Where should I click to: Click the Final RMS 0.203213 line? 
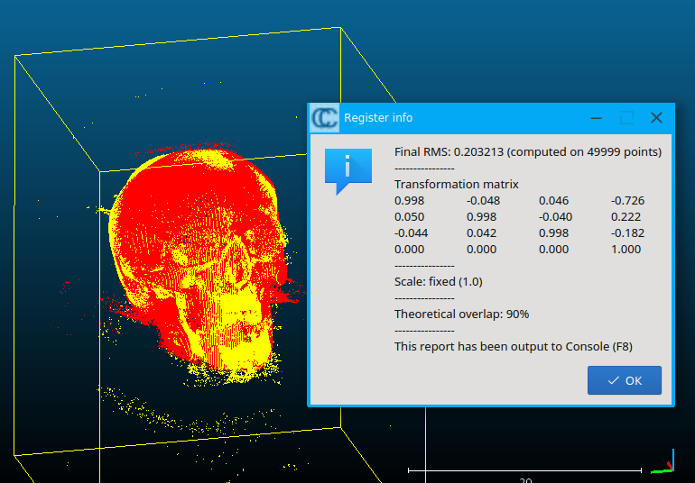click(527, 151)
